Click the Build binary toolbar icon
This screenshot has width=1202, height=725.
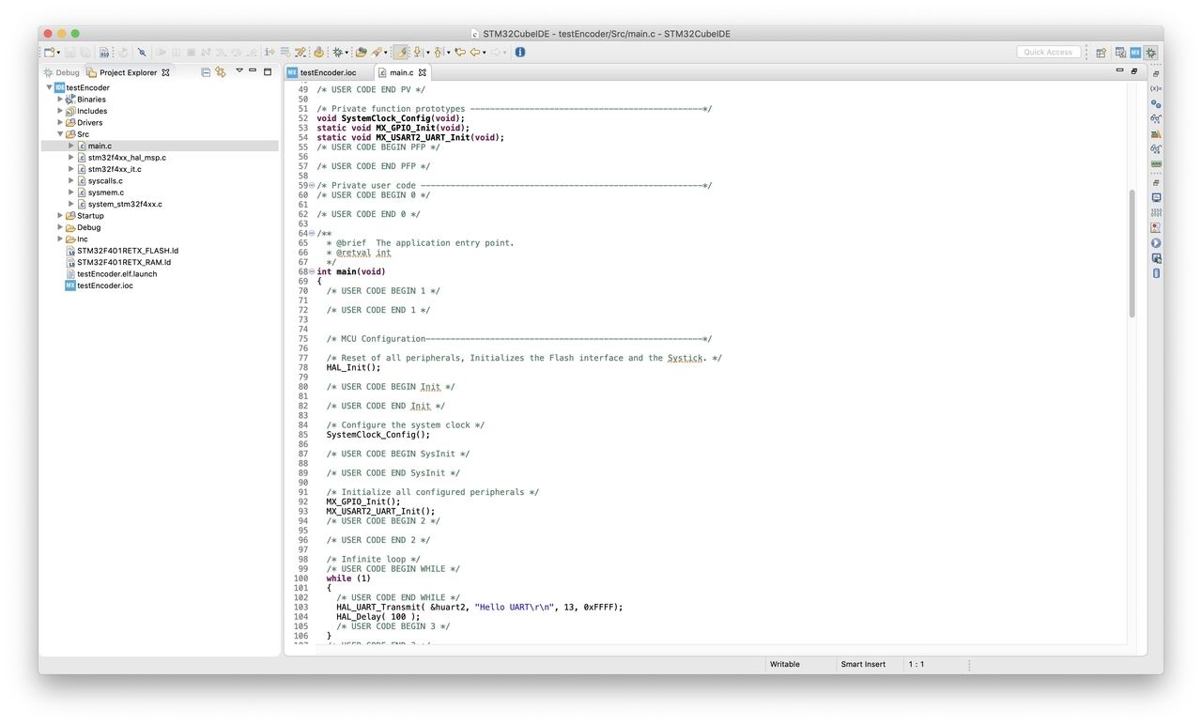(x=104, y=53)
